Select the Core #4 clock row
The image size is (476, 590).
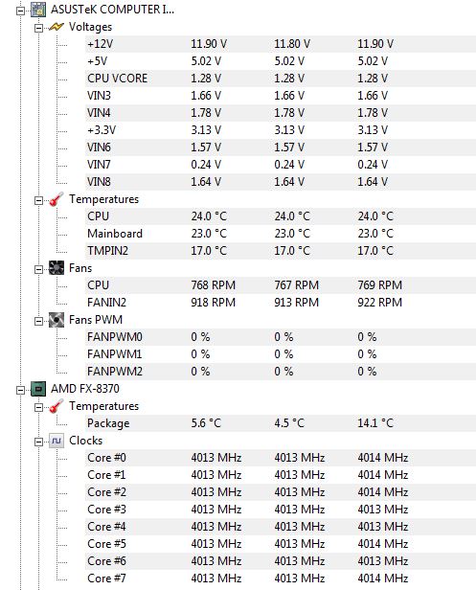[281, 527]
